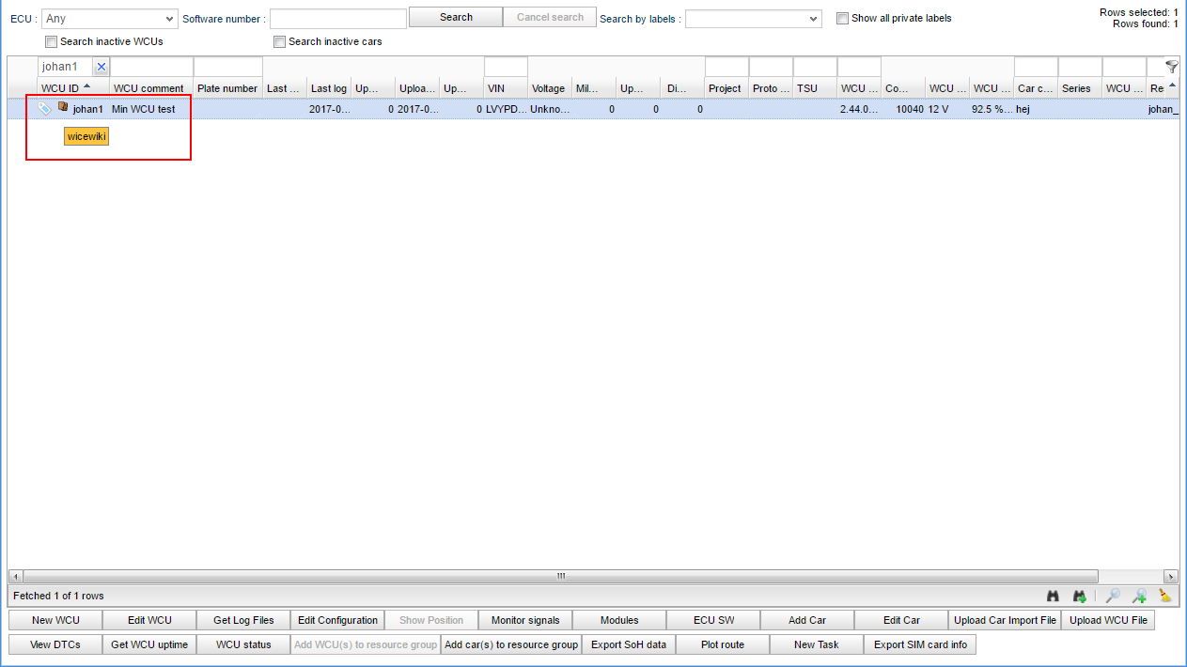This screenshot has width=1187, height=667.
Task: Click the yellow wicewiki label
Action: 86,136
